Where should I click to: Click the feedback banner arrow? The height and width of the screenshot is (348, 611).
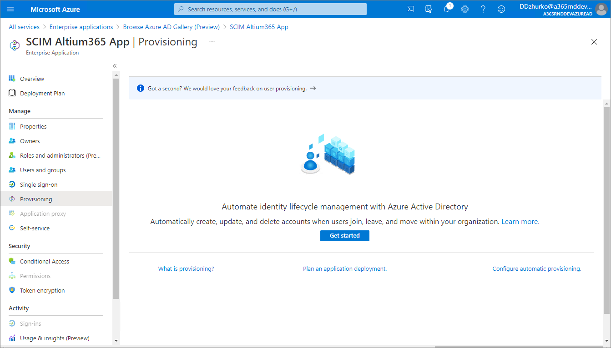313,89
